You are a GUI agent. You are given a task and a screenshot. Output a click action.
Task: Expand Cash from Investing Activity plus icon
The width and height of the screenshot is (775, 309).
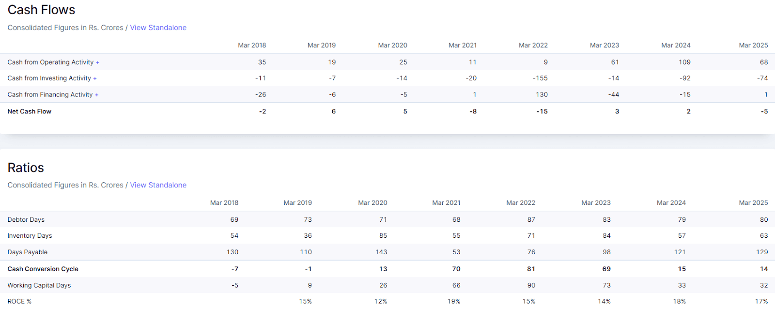pos(95,78)
